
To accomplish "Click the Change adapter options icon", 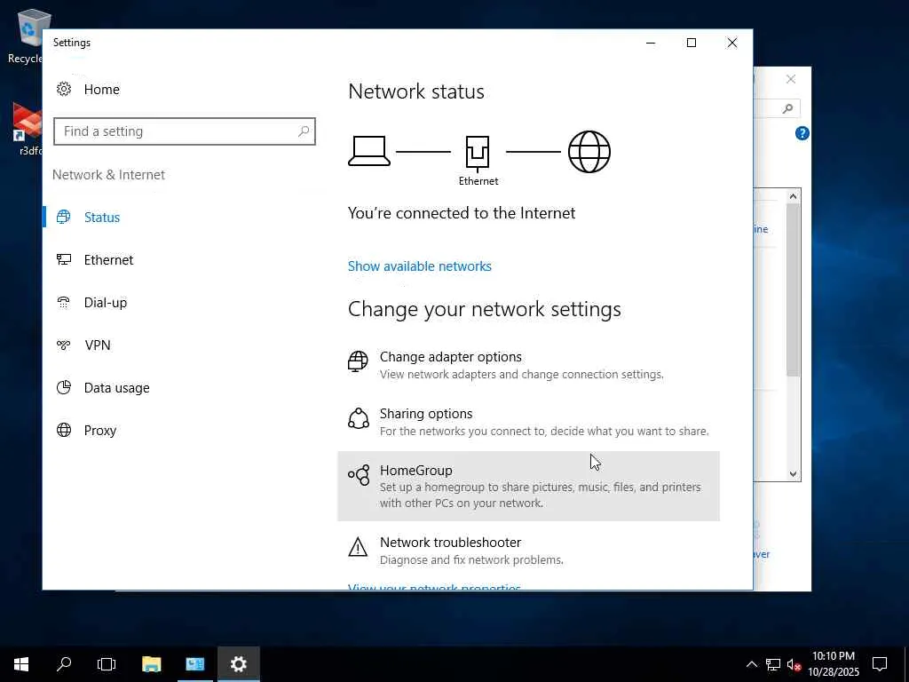I will click(x=358, y=361).
